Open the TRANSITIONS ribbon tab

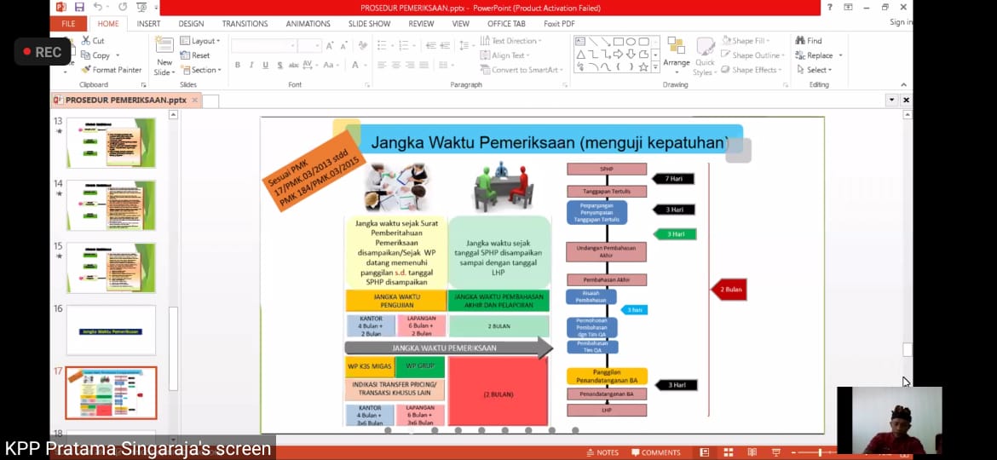[x=245, y=24]
